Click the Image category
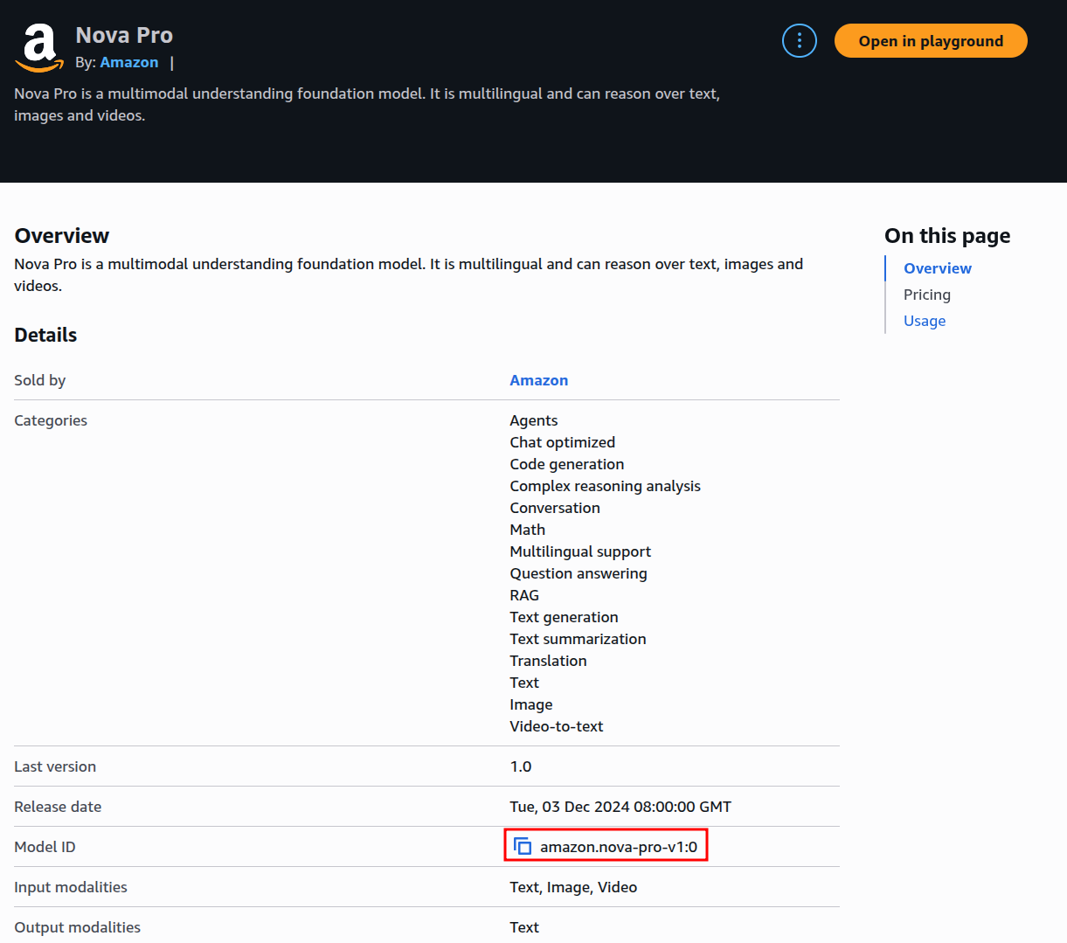The width and height of the screenshot is (1067, 943). pos(531,704)
